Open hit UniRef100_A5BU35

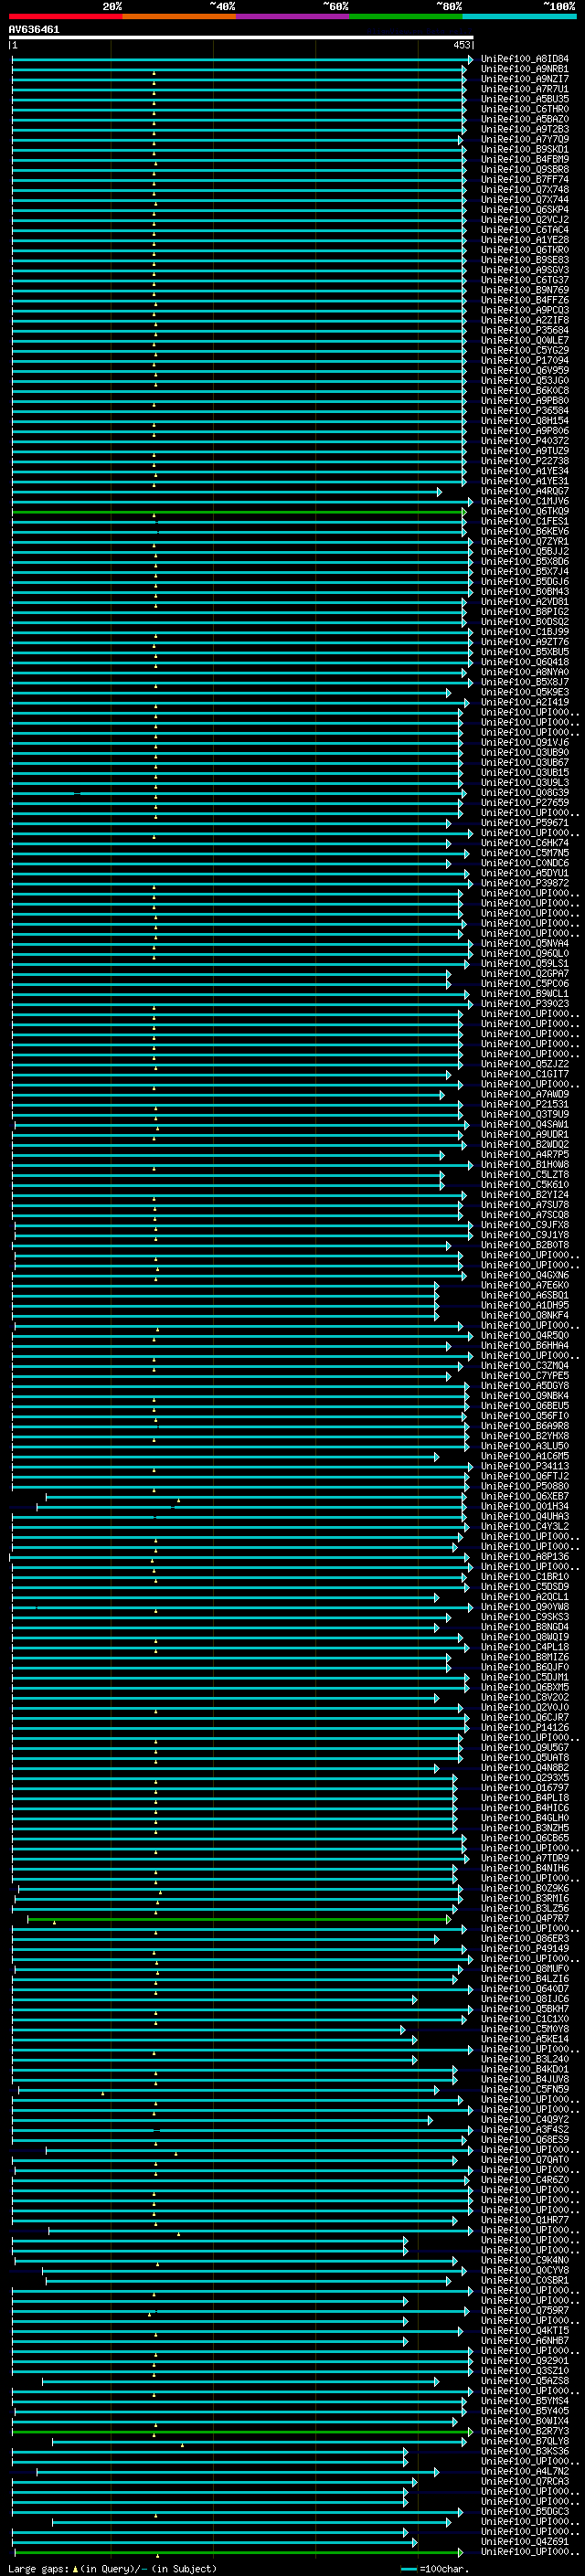(x=525, y=99)
